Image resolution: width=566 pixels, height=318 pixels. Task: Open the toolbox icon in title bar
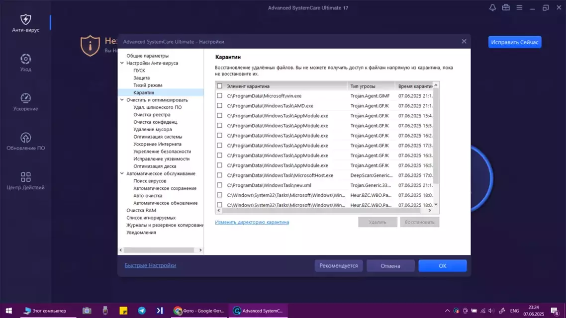pos(506,7)
